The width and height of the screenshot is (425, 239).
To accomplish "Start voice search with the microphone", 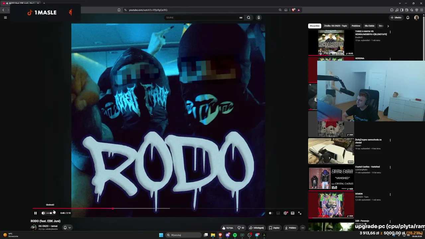I will click(x=259, y=18).
